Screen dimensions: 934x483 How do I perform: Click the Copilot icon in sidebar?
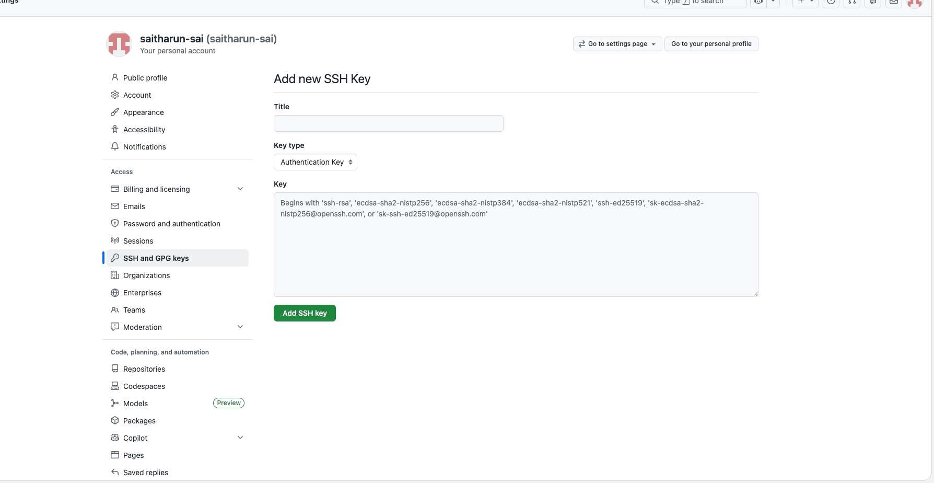tap(115, 438)
